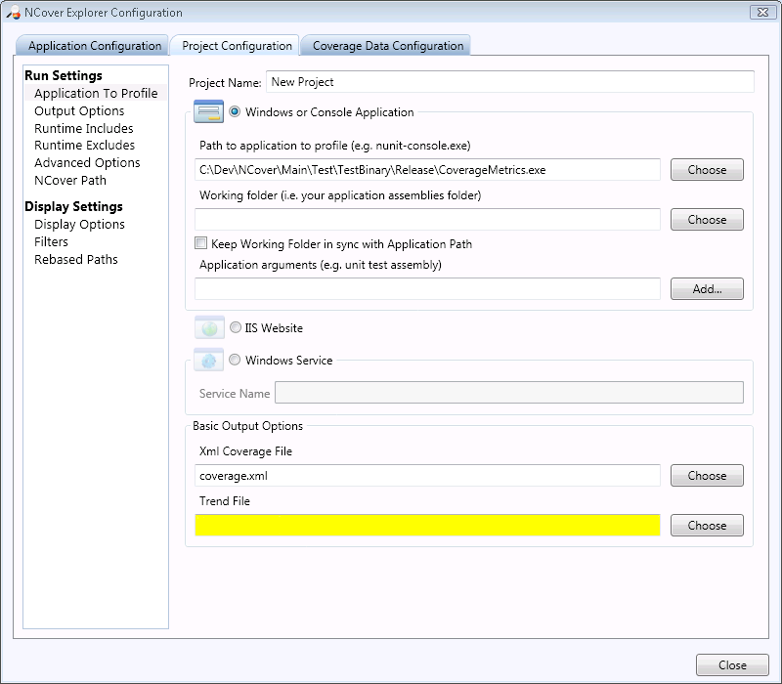Close the configuration dialog with Close button
782x684 pixels.
tap(732, 664)
